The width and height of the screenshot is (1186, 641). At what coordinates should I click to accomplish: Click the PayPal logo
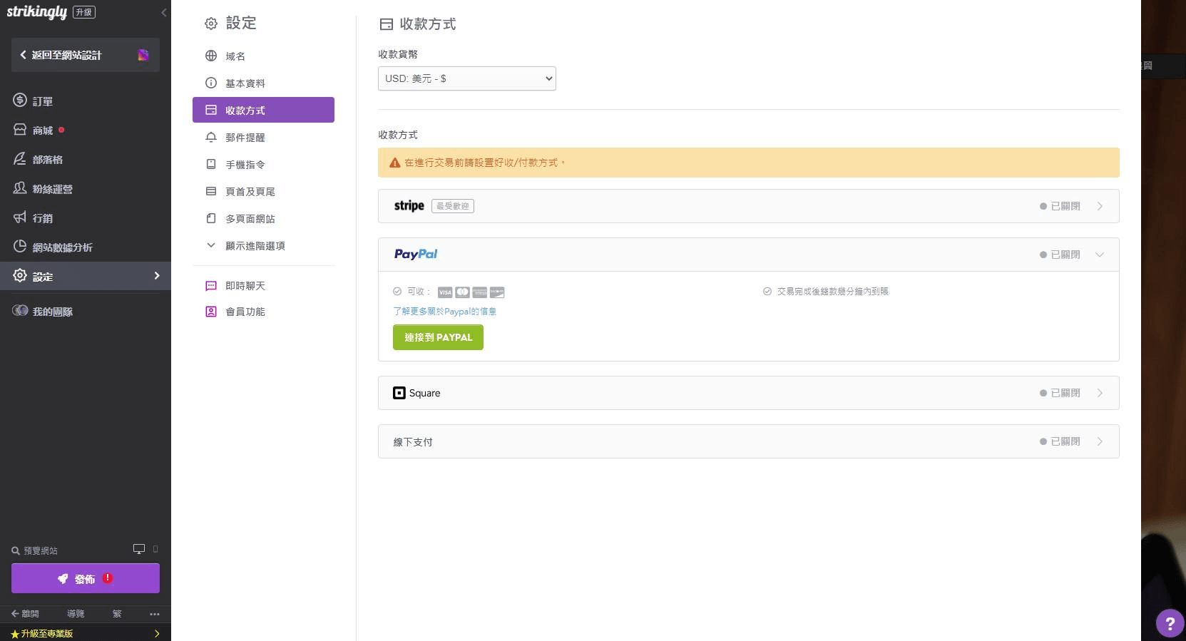pyautogui.click(x=416, y=254)
